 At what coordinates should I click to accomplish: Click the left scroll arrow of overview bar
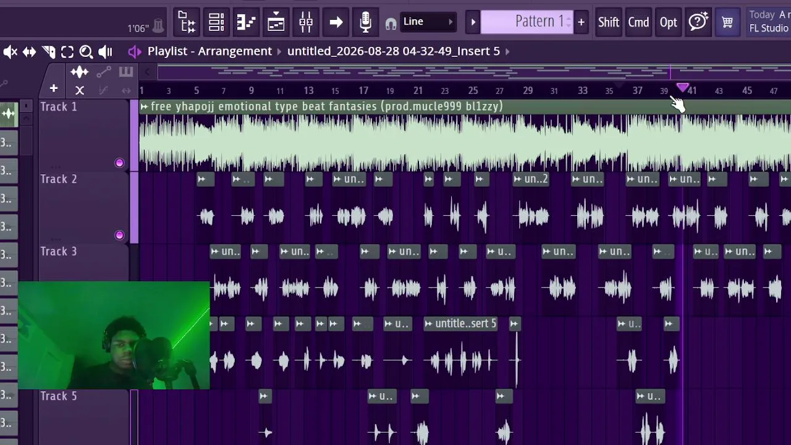tap(147, 72)
